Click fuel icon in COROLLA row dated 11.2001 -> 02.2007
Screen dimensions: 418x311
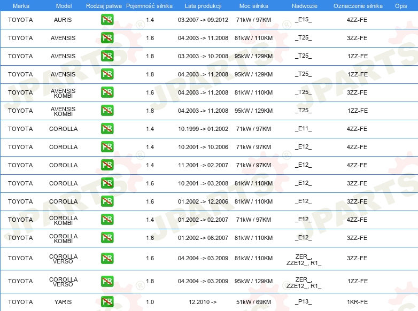click(x=107, y=165)
